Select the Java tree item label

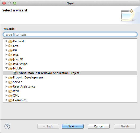(16, 55)
